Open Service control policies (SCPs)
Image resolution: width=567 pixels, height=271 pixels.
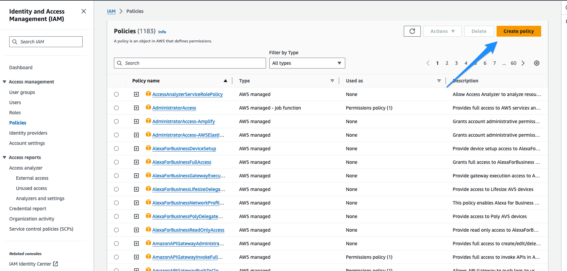coord(41,229)
